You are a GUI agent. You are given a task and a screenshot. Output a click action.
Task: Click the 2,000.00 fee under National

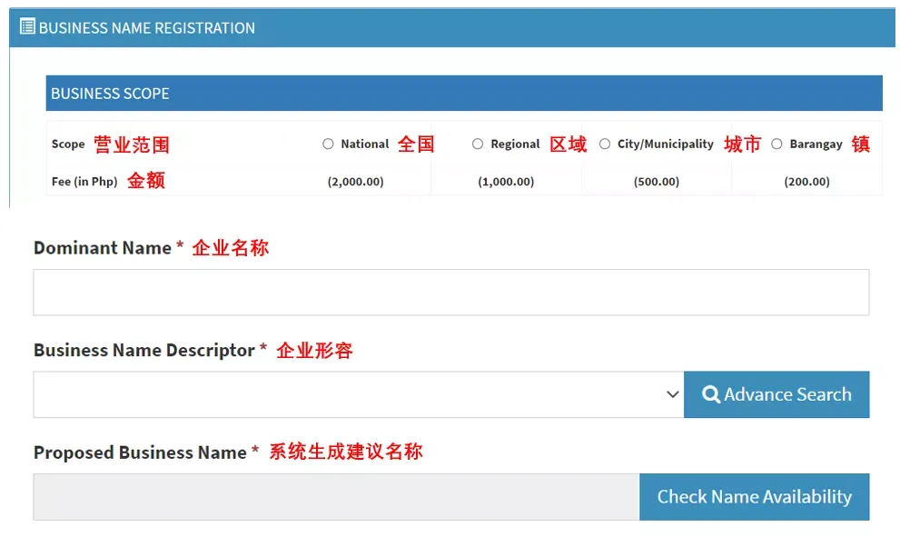[x=356, y=182]
